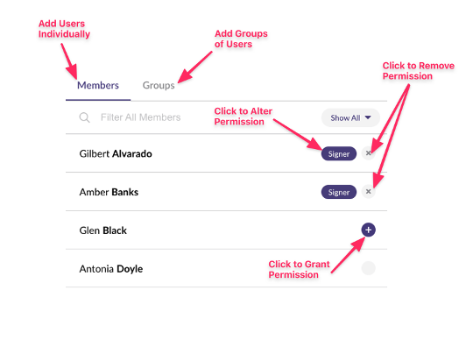
Task: Click the 'Click to Grant Permission' annotation
Action: [x=299, y=270]
